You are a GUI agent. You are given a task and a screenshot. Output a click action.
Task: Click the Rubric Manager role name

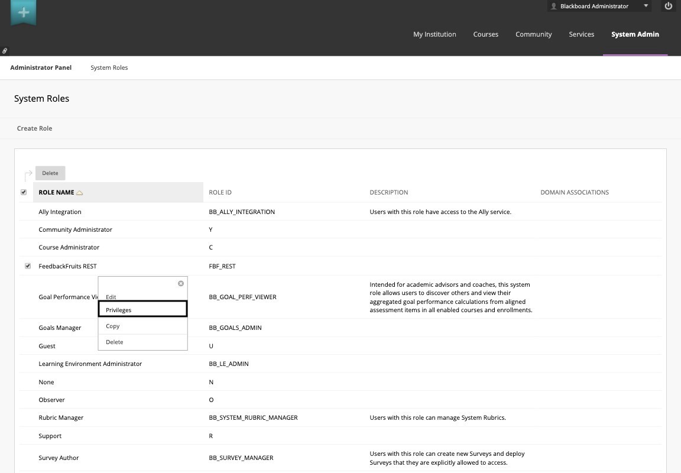(61, 417)
